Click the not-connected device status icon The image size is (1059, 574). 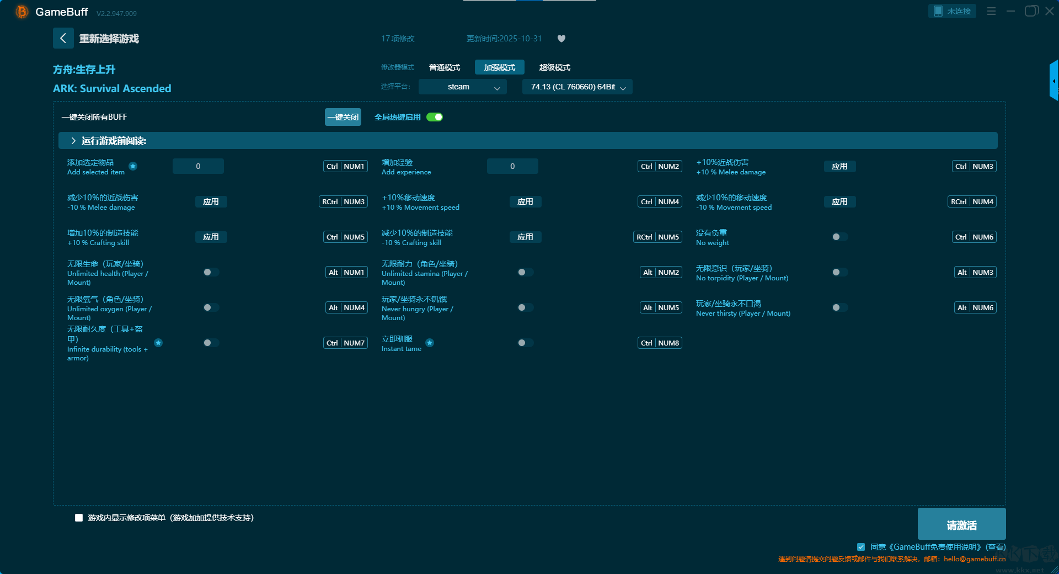(938, 11)
